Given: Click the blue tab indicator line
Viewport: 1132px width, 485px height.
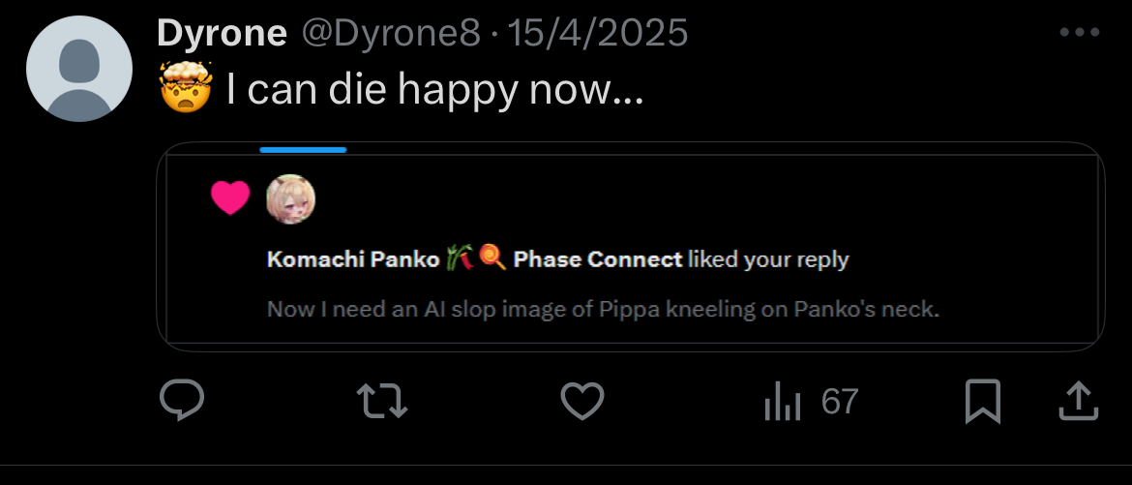Looking at the screenshot, I should point(303,150).
